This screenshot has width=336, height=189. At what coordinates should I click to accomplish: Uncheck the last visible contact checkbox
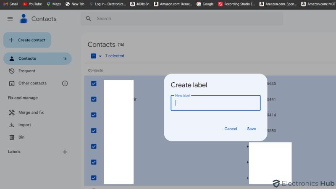click(94, 178)
